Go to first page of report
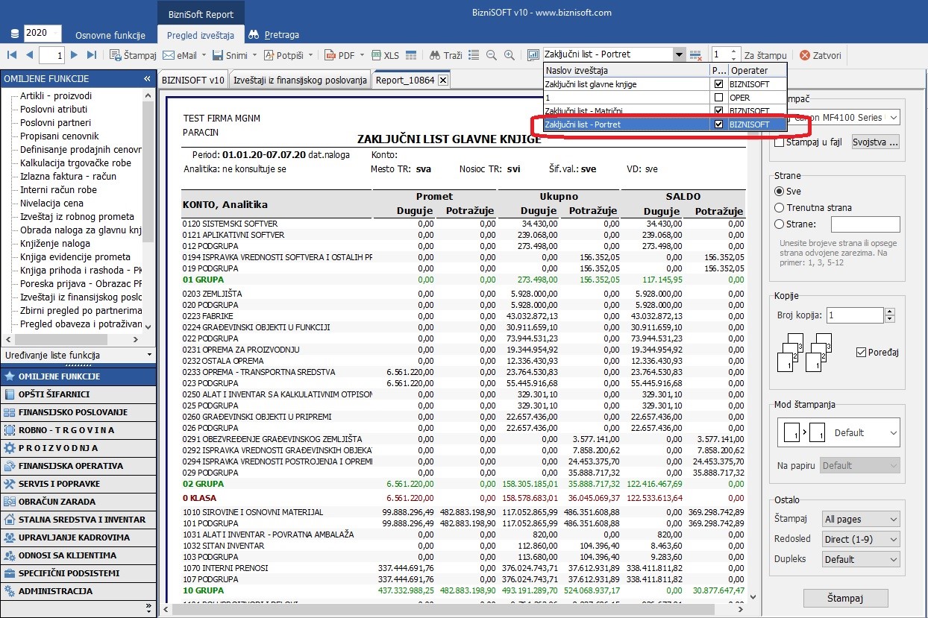Image resolution: width=928 pixels, height=618 pixels. click(12, 55)
